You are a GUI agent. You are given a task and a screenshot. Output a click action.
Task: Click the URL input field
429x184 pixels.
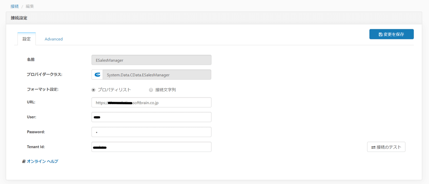point(152,102)
